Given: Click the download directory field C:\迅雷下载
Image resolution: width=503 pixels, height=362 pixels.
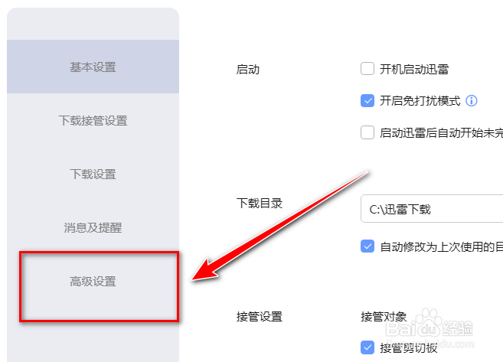Looking at the screenshot, I should point(432,208).
